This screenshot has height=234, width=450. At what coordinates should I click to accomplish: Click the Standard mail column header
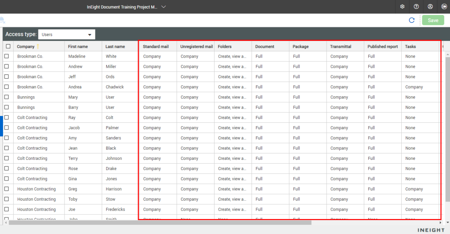click(156, 46)
